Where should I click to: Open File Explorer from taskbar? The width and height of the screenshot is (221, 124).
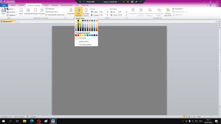point(25,121)
